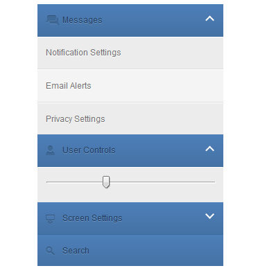The image size is (258, 275).
Task: Click the slider track's midpoint
Action: point(131,182)
